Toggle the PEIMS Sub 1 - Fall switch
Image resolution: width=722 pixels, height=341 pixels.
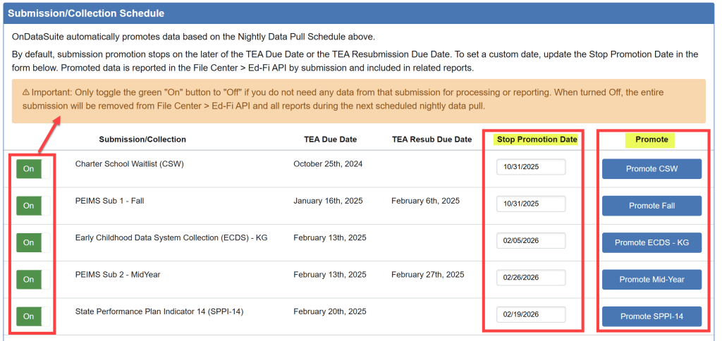[29, 206]
